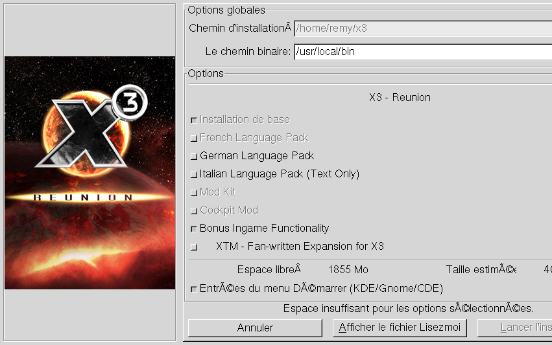
Task: Open Afficher le fichier Lisezmoi
Action: (x=400, y=328)
